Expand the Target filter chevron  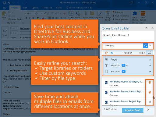click(x=150, y=59)
